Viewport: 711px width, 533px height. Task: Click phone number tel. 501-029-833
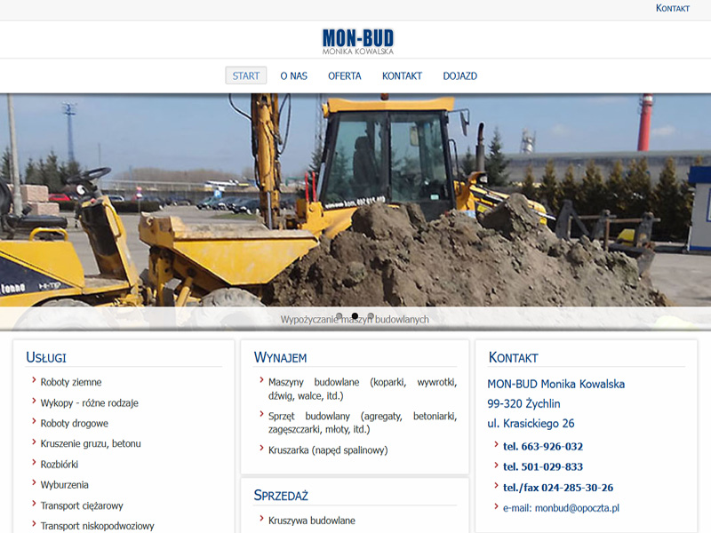(543, 467)
